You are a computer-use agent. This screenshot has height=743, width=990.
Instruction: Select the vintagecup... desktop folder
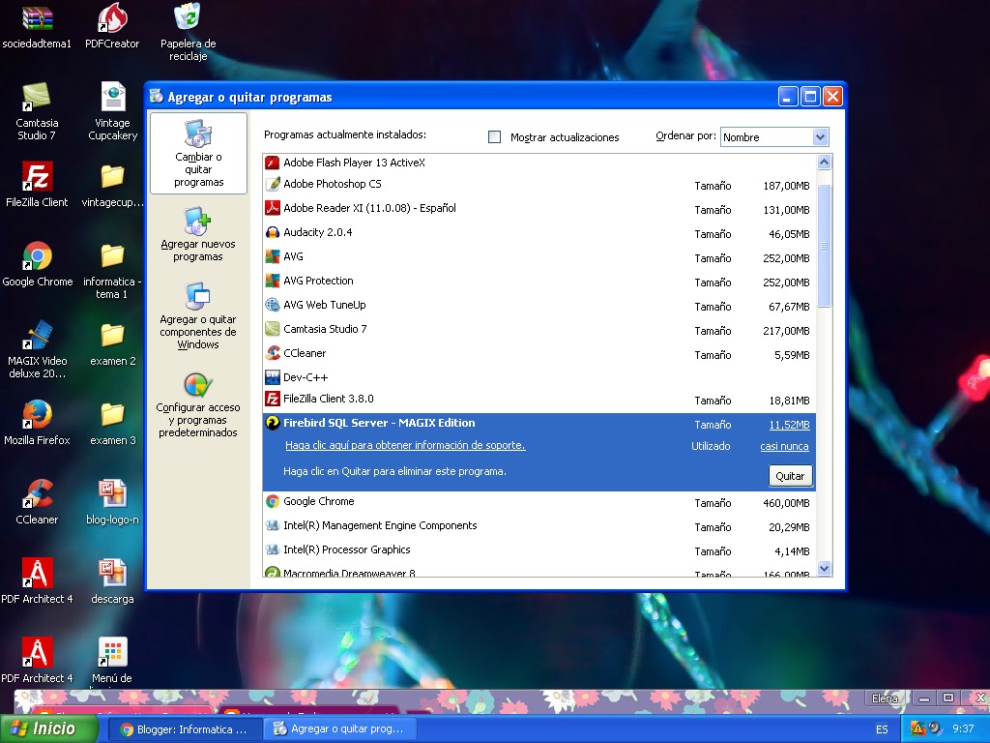click(112, 185)
